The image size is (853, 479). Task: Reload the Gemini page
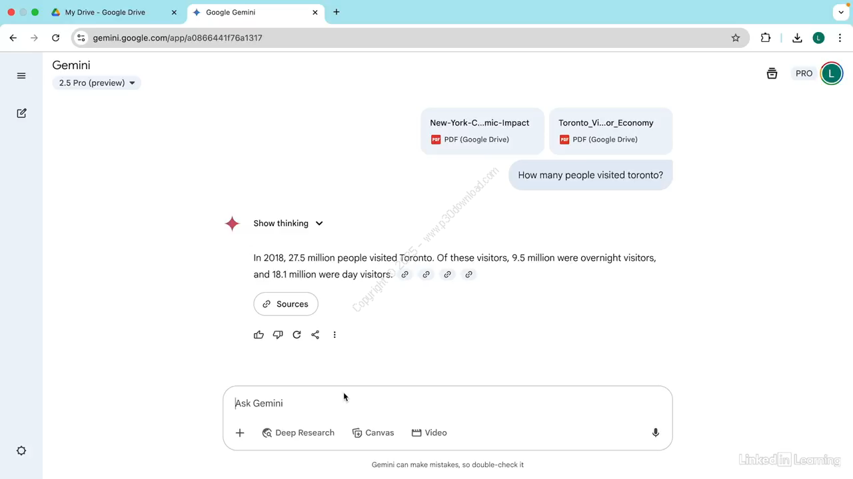(56, 38)
